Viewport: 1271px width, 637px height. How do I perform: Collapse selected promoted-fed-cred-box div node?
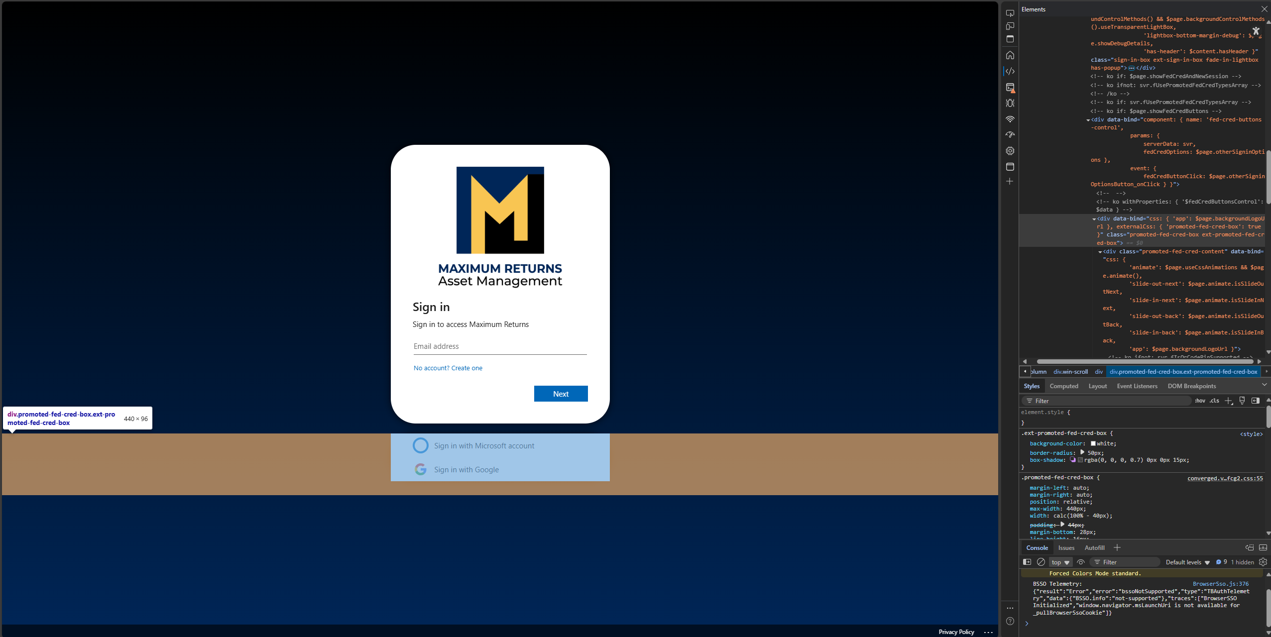1094,219
